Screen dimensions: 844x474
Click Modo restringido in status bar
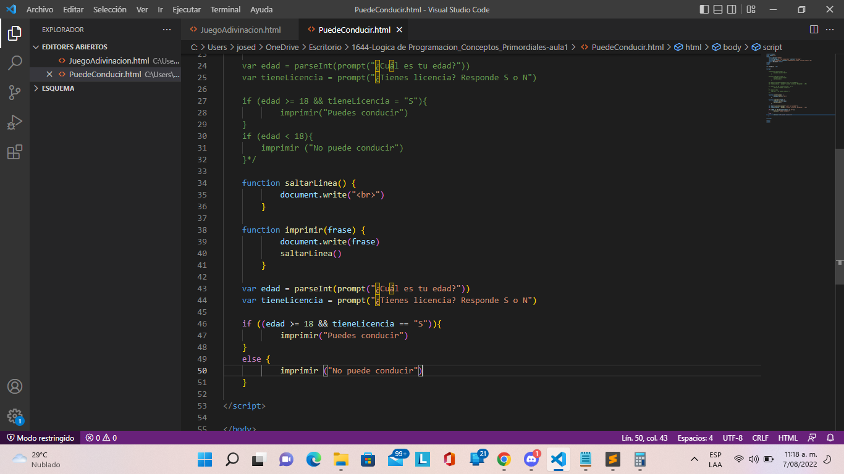[x=41, y=438]
